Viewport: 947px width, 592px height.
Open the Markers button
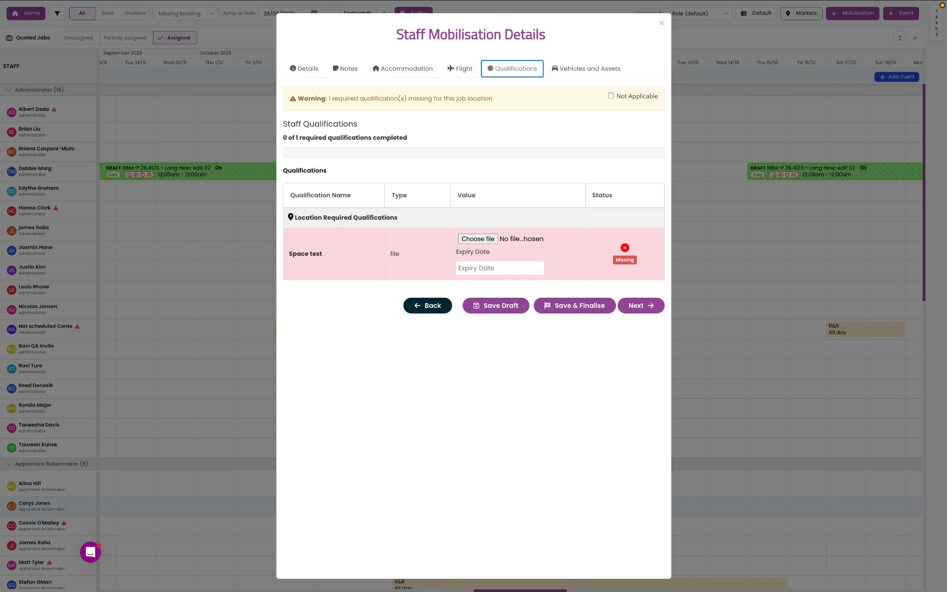coord(801,13)
